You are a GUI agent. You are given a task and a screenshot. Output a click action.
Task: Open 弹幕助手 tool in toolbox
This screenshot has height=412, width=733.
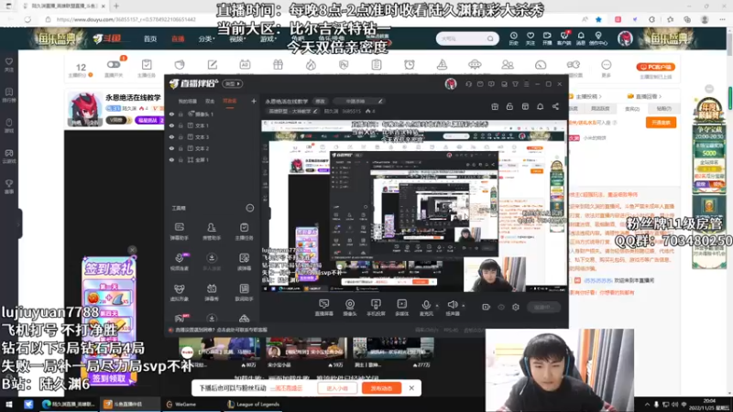pyautogui.click(x=179, y=231)
